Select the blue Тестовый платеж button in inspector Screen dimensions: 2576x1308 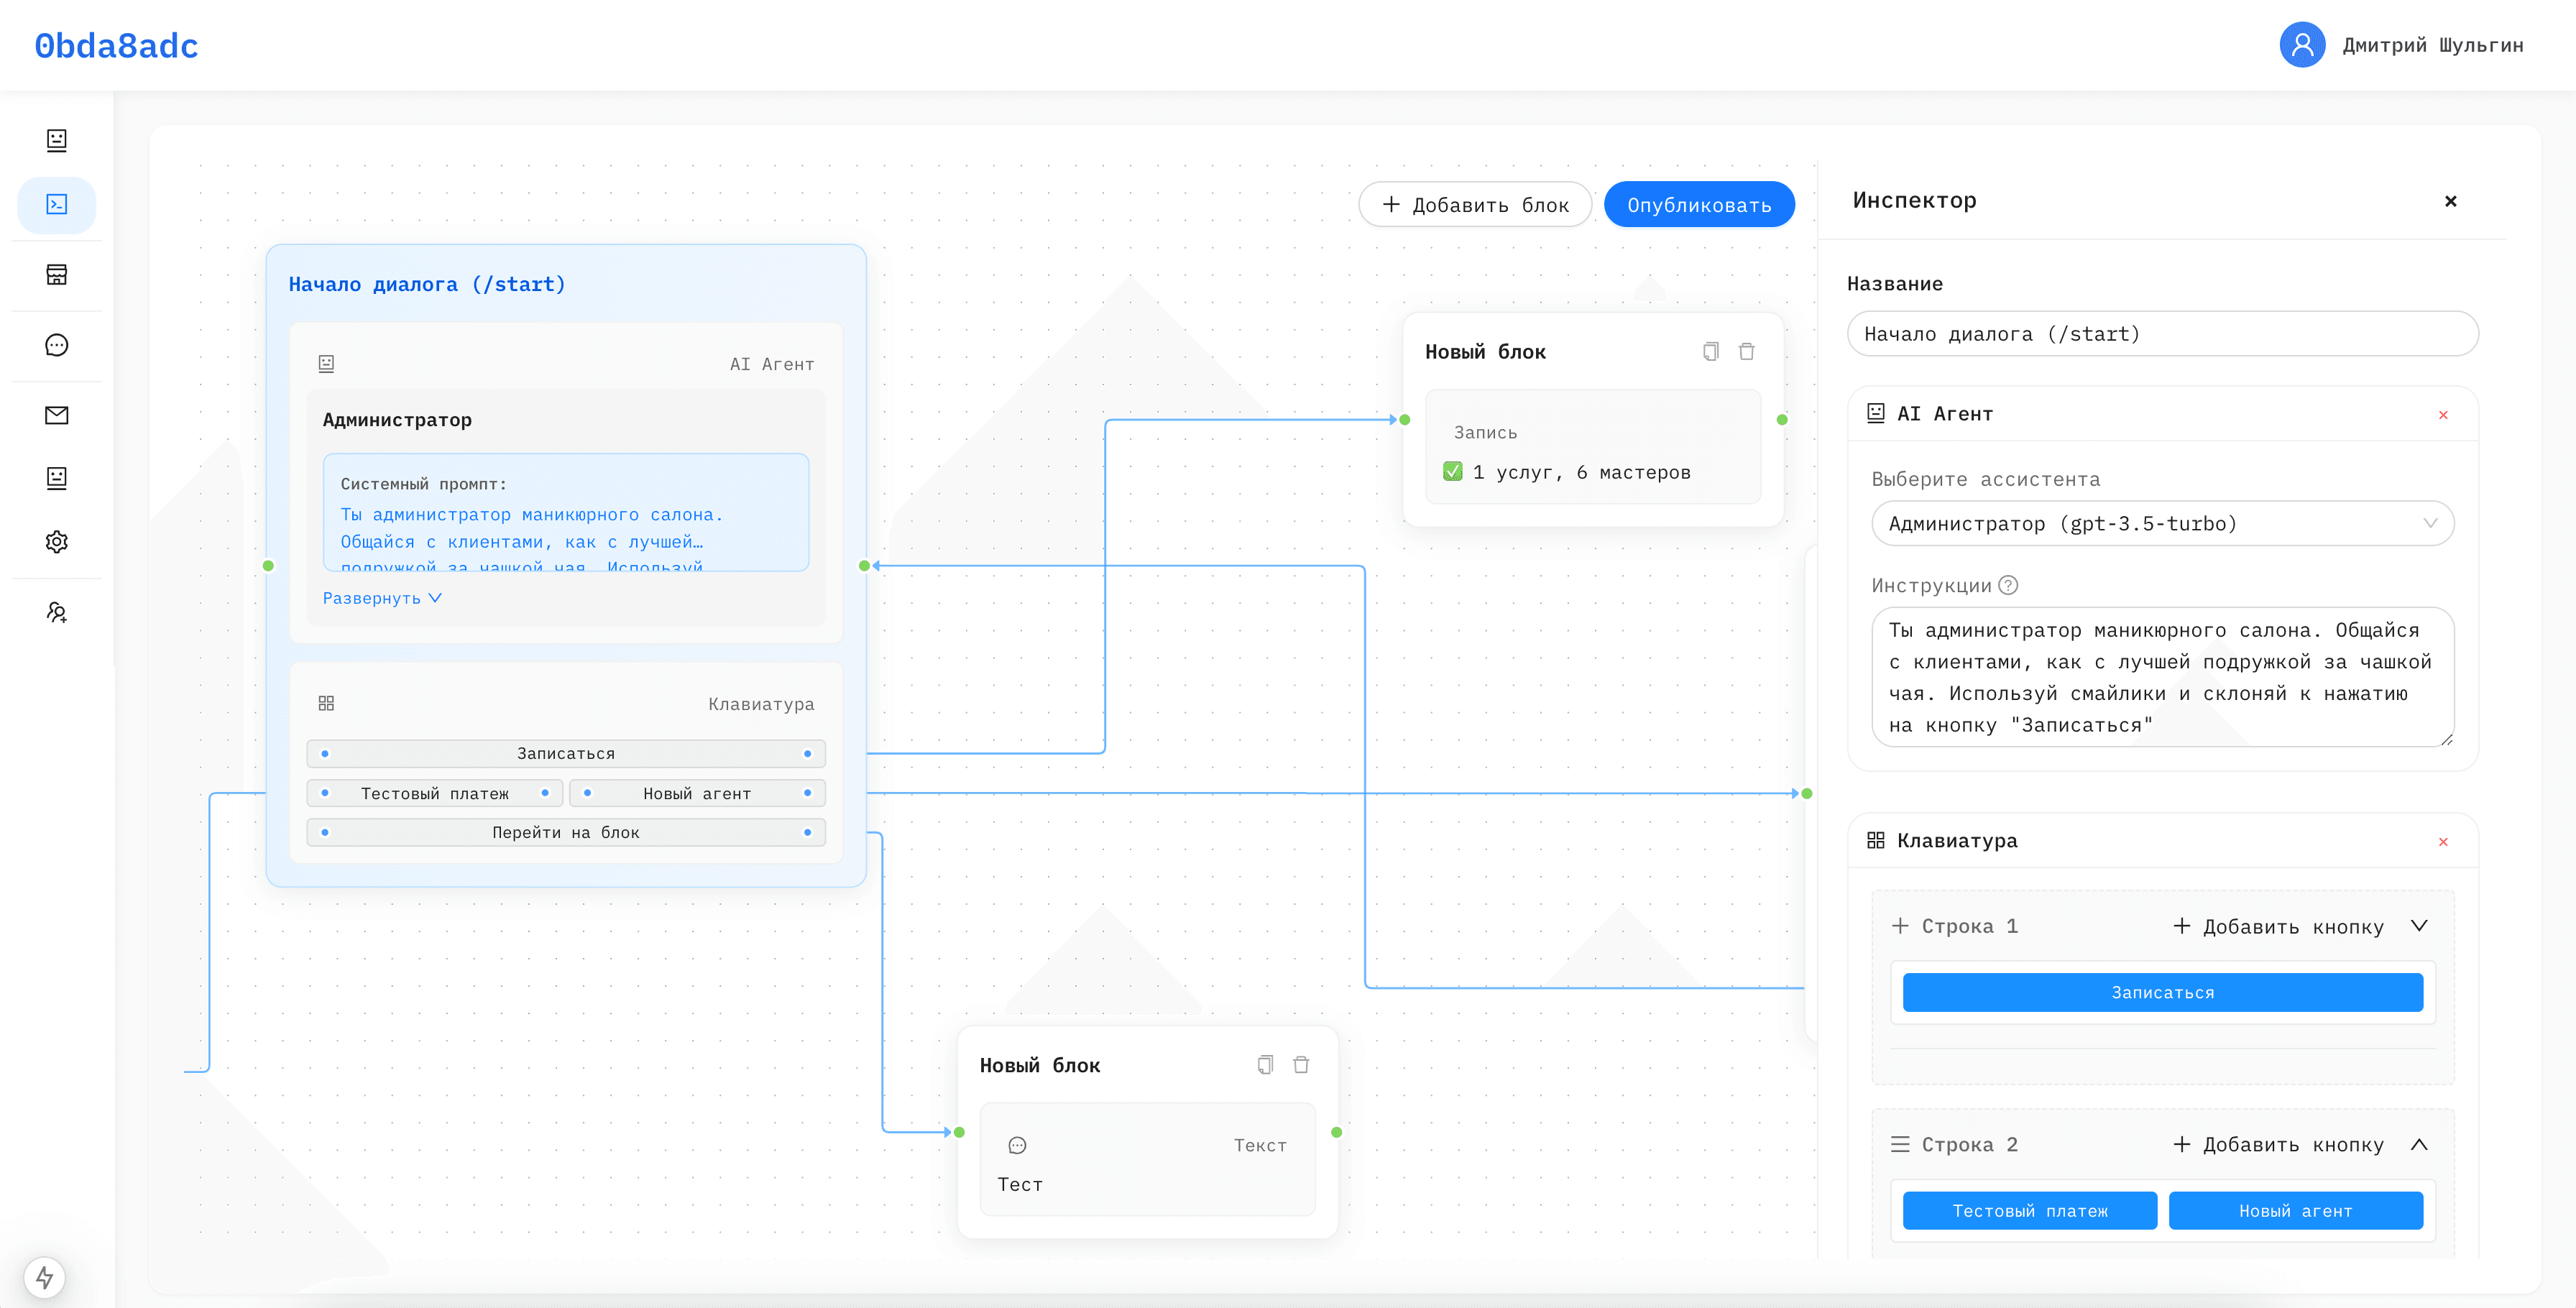point(2030,1210)
